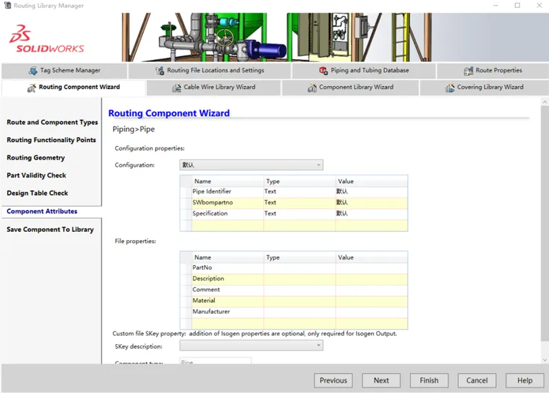Switch to the Route Properties tab
This screenshot has width=549, height=393.
493,71
